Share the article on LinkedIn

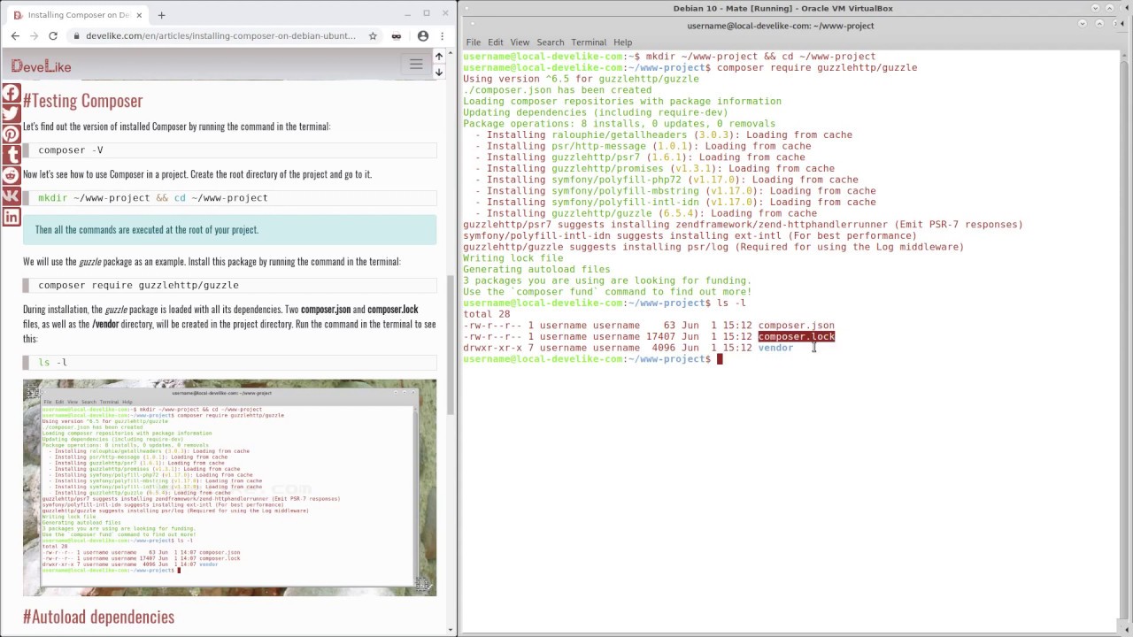pyautogui.click(x=11, y=216)
